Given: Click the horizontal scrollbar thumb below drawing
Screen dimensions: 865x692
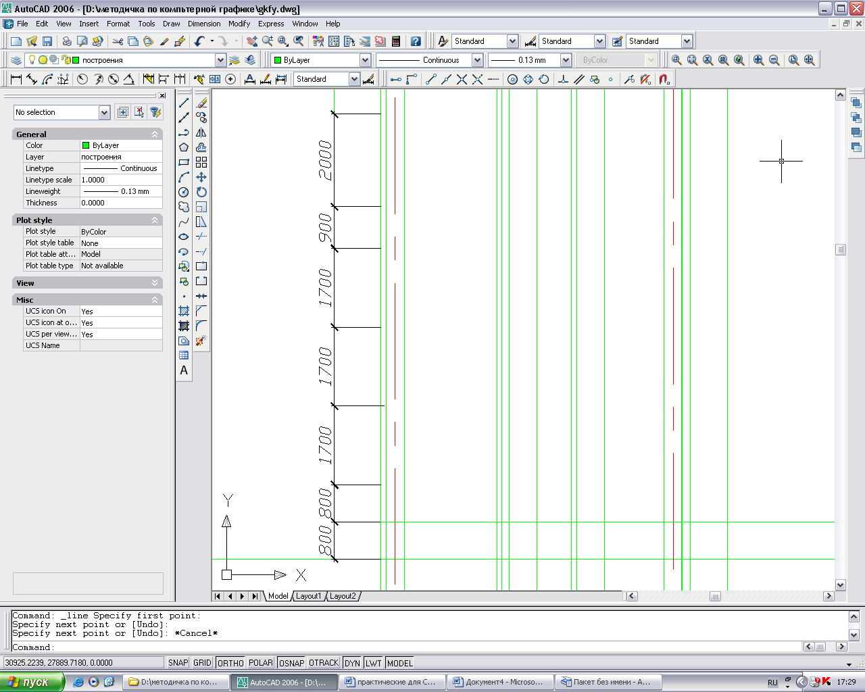Looking at the screenshot, I should point(715,596).
